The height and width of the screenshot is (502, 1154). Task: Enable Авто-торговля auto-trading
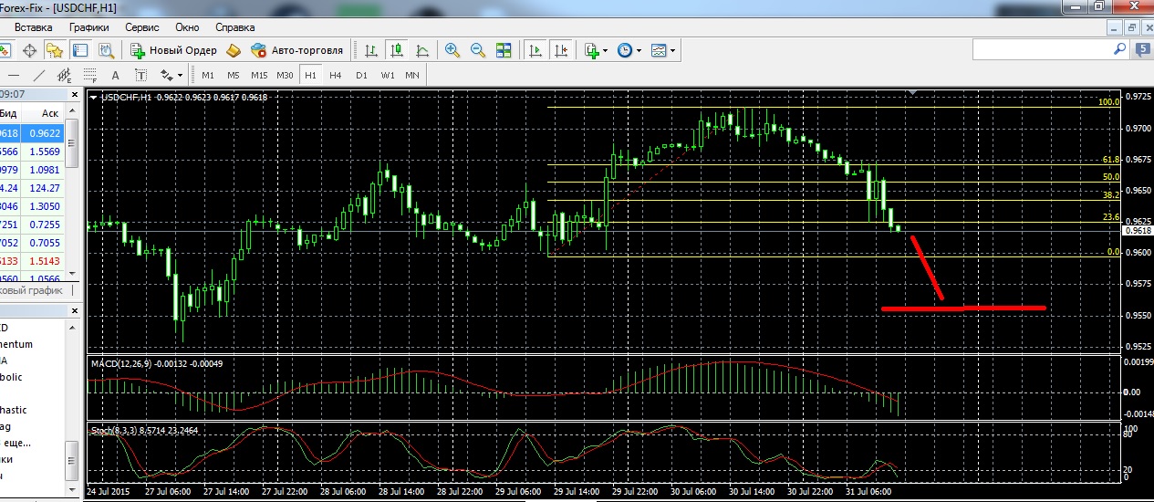click(x=296, y=50)
